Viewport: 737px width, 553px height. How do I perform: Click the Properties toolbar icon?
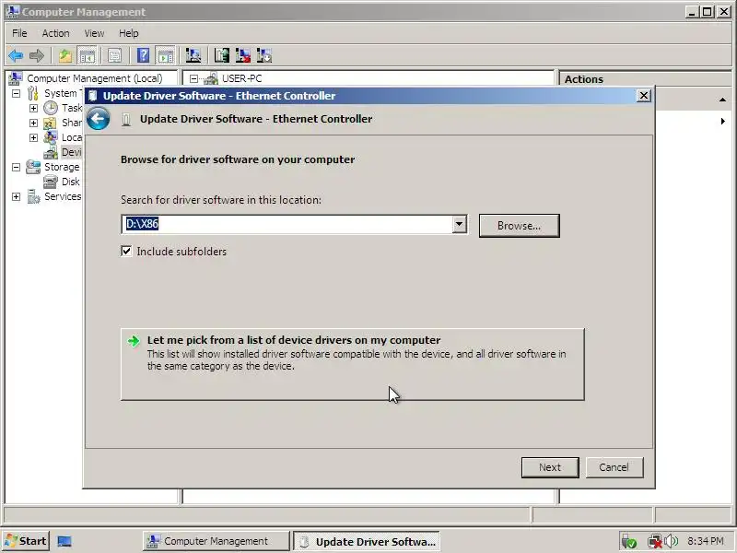click(x=114, y=56)
